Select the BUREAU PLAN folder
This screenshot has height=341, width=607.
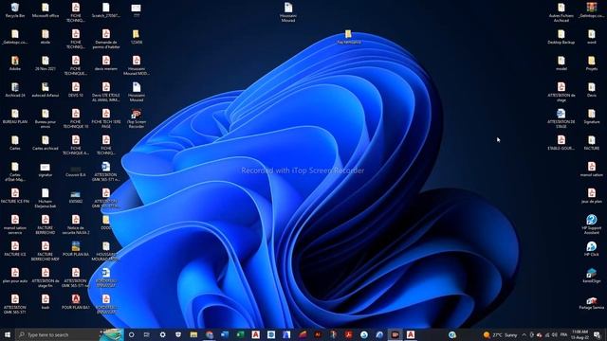click(x=15, y=117)
